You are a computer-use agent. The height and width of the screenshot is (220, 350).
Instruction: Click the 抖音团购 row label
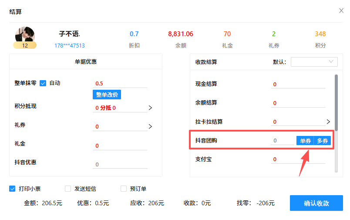(206, 141)
